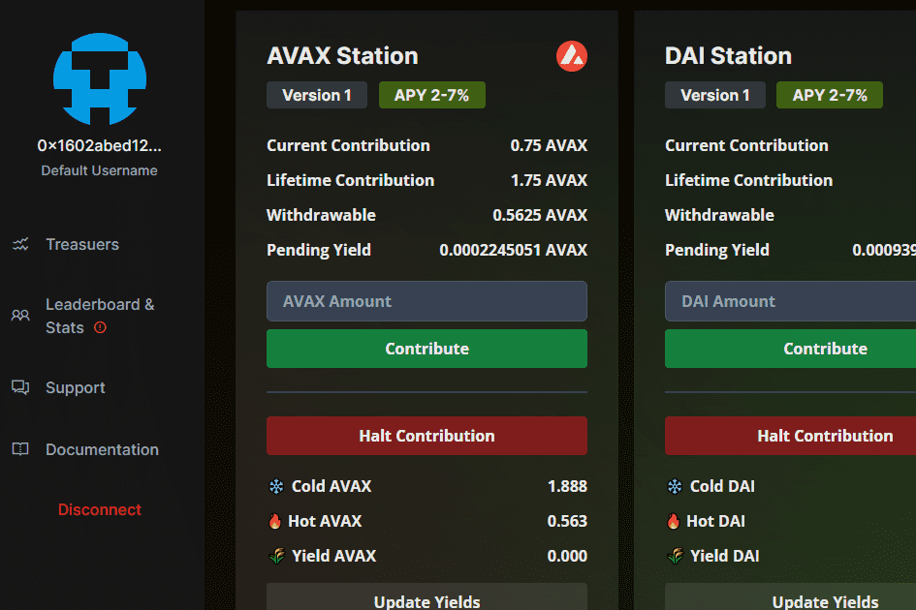This screenshot has width=916, height=610.
Task: Click the Yield DAI plant icon
Action: 676,556
